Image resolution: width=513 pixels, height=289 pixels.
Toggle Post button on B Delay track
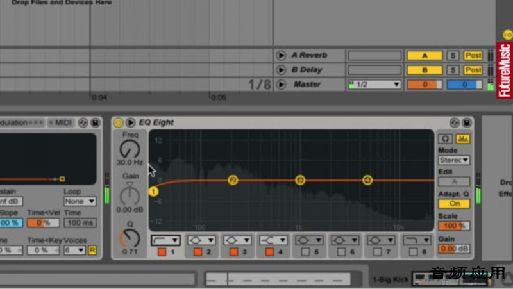point(473,70)
